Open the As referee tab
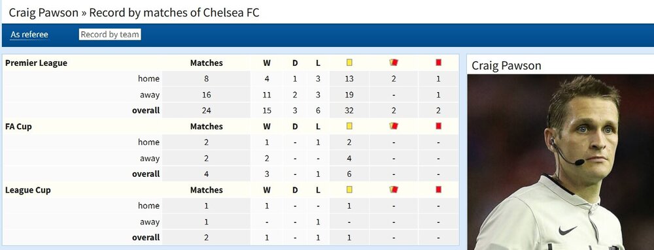The image size is (654, 250). coord(29,35)
